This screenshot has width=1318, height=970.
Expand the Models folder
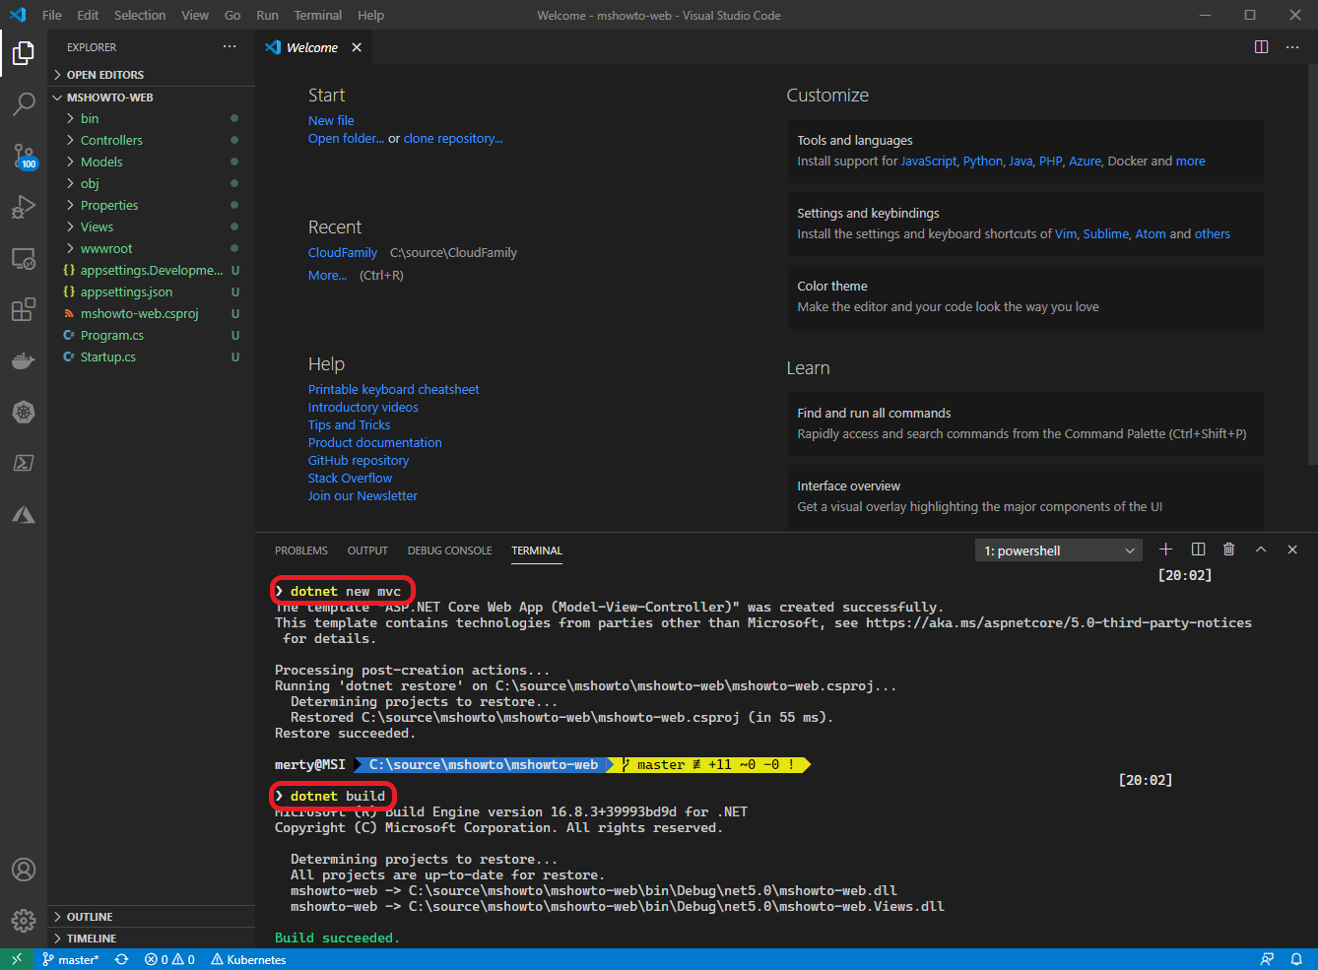151,162
